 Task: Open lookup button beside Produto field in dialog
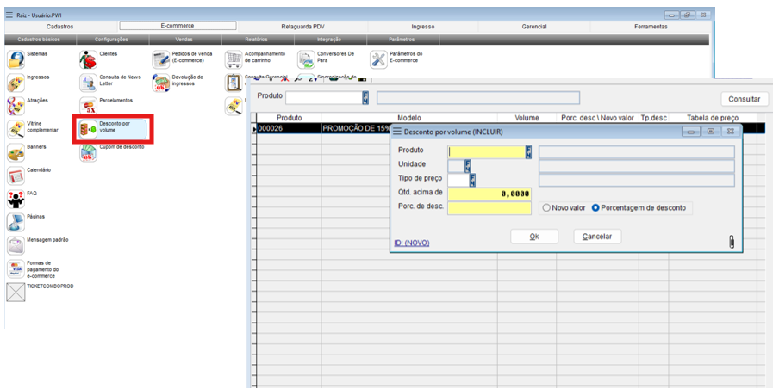(x=529, y=151)
